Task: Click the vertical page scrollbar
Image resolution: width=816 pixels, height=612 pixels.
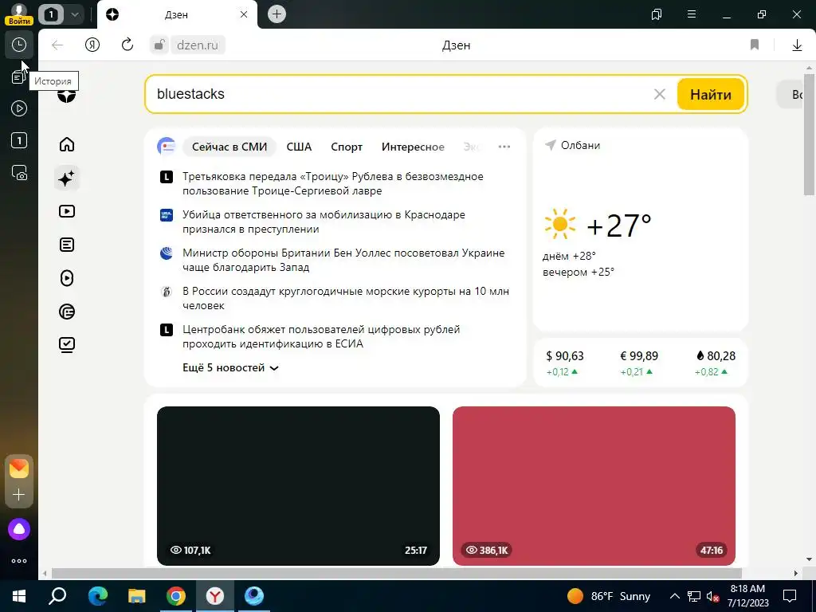Action: pyautogui.click(x=809, y=134)
